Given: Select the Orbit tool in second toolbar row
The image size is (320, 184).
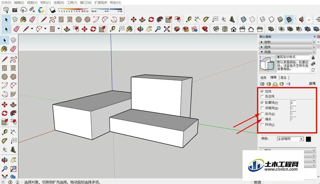Looking at the screenshot, I should 140,29.
